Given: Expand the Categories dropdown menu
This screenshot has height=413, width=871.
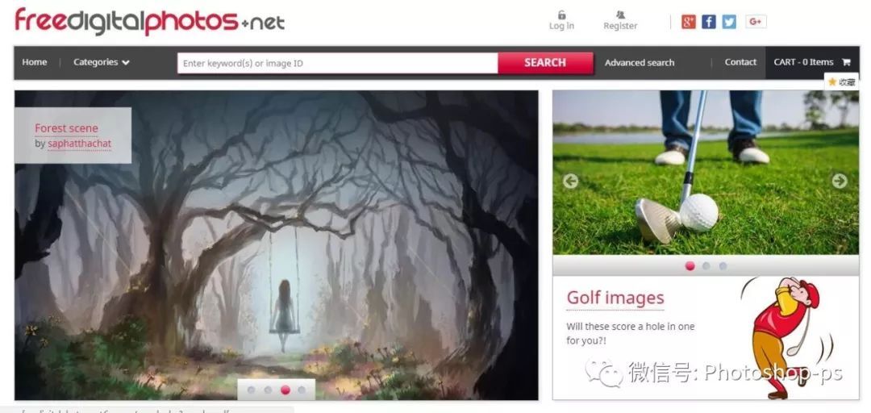Looking at the screenshot, I should pos(102,62).
